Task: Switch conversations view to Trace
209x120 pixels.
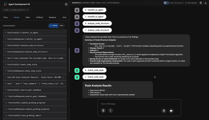Action: pyautogui.click(x=61, y=26)
